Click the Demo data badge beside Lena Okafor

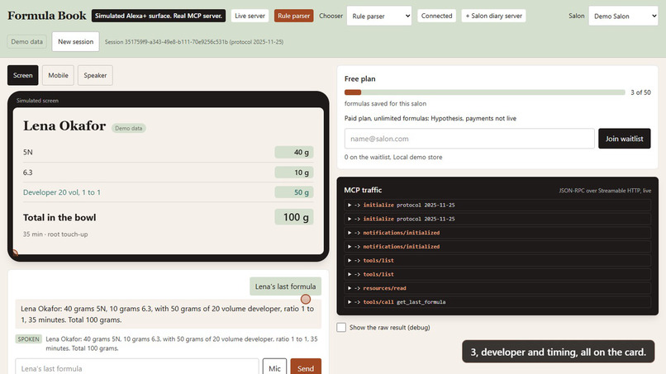(x=129, y=128)
